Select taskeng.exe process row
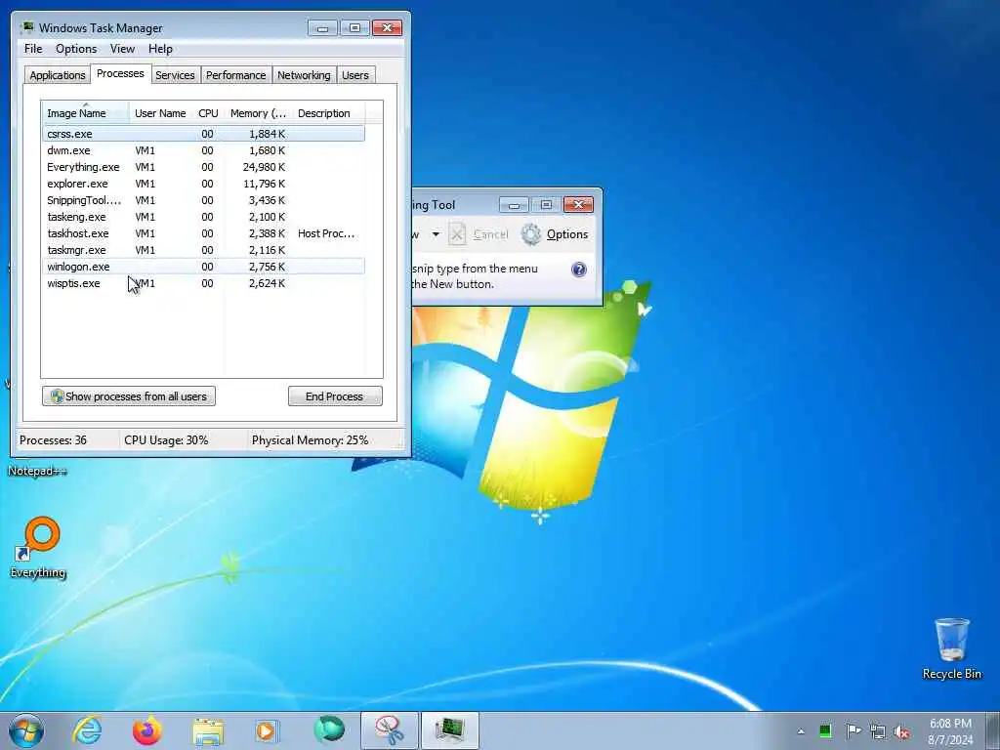The height and width of the screenshot is (750, 1000). 203,217
